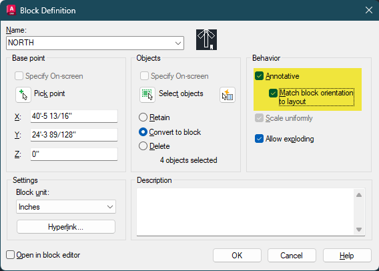Screen dimensions: 379x271
Task: Close the Block Definition dialog
Action: (x=369, y=10)
